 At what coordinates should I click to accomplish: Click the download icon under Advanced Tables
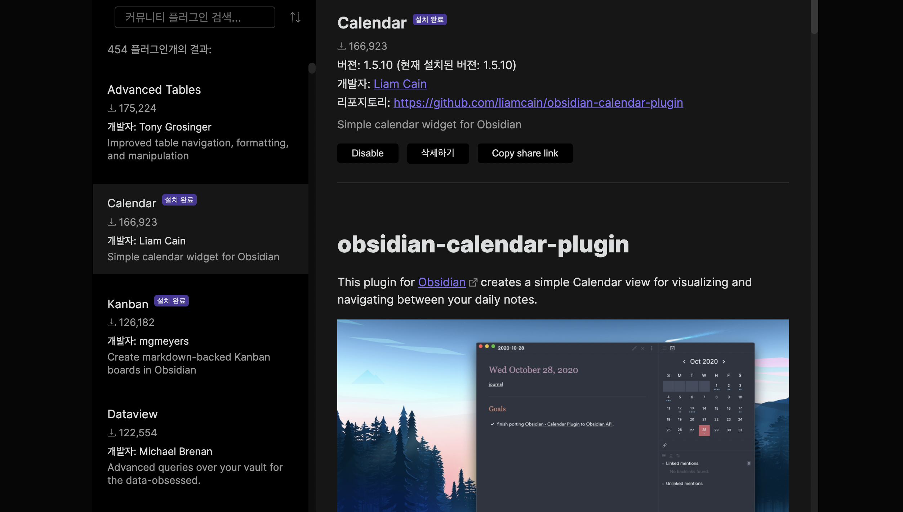pyautogui.click(x=112, y=109)
